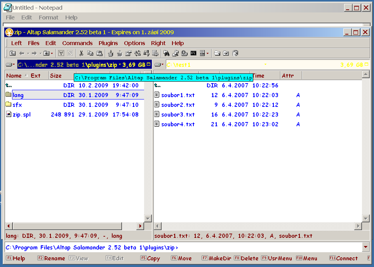Expand command line history dropdown
This screenshot has height=267, width=374.
[366, 247]
